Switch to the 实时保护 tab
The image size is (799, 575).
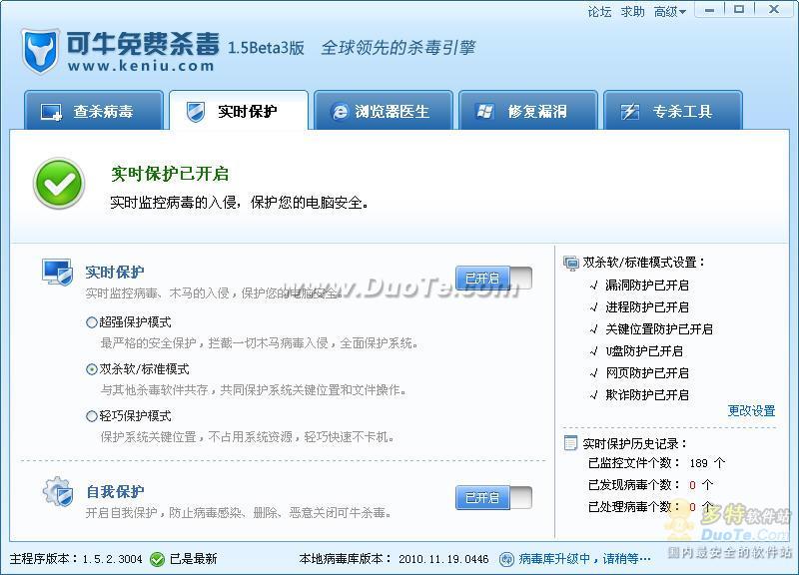pos(239,111)
